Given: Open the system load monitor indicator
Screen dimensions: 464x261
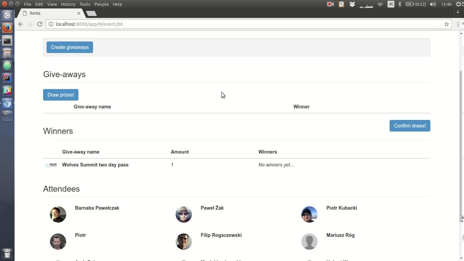Looking at the screenshot, I should 366,4.
